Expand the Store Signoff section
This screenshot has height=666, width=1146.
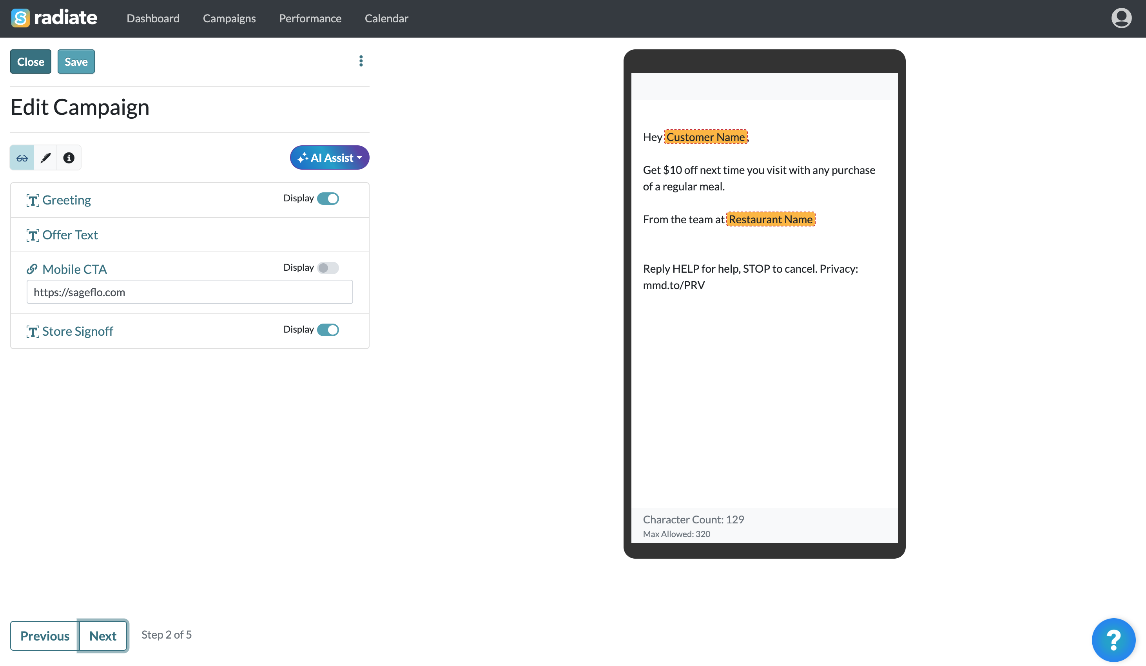[77, 331]
